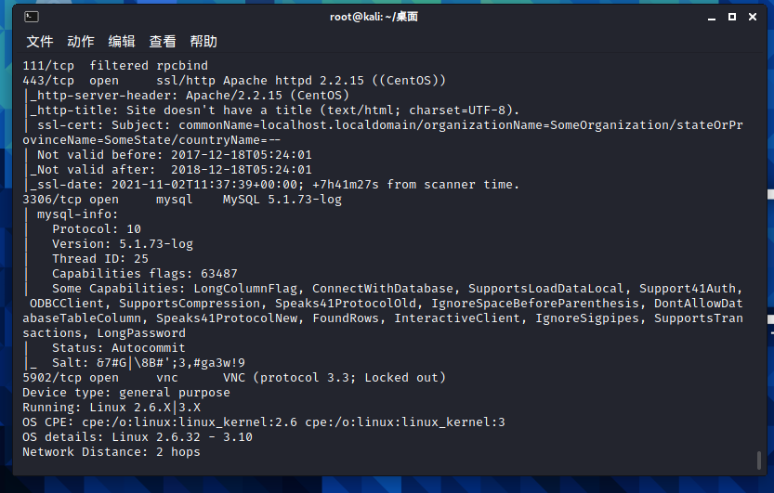This screenshot has height=493, width=774.
Task: Click the Salt value line in the output
Action: (149, 363)
